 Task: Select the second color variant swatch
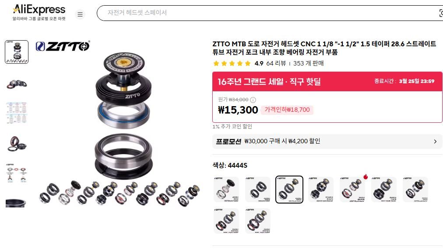(x=258, y=190)
